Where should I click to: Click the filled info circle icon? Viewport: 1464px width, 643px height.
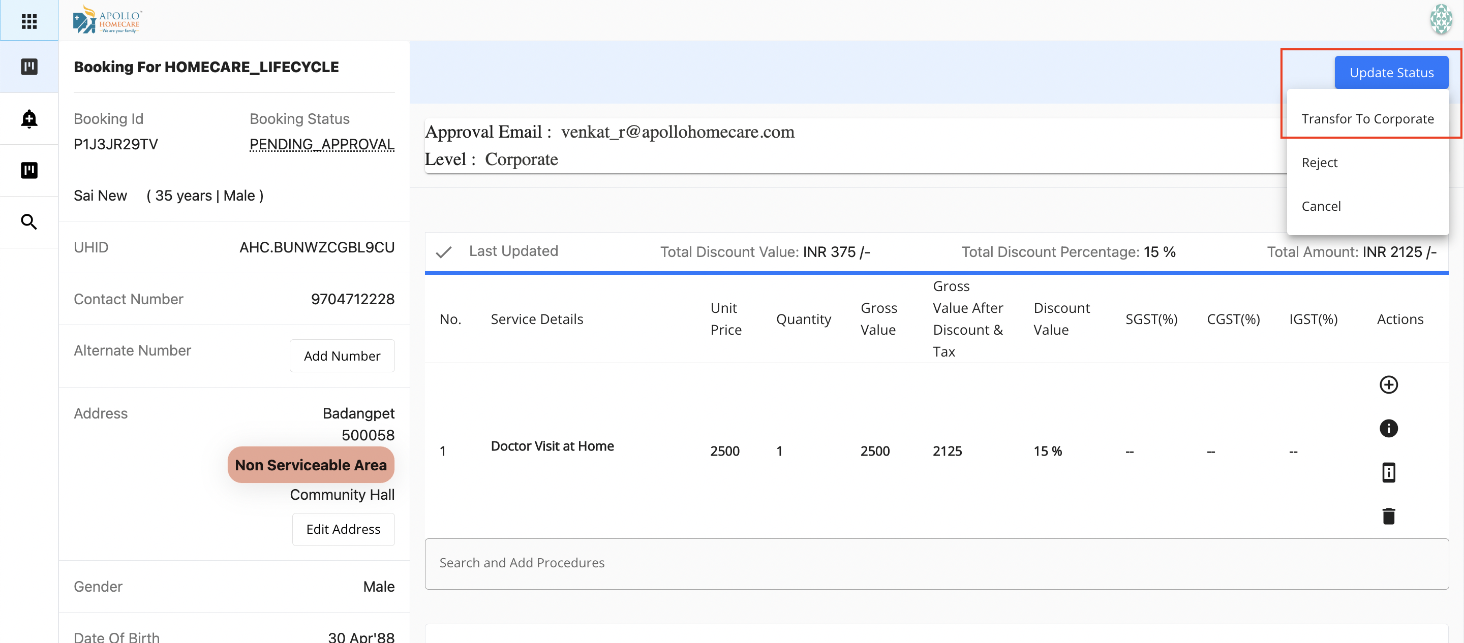tap(1388, 428)
